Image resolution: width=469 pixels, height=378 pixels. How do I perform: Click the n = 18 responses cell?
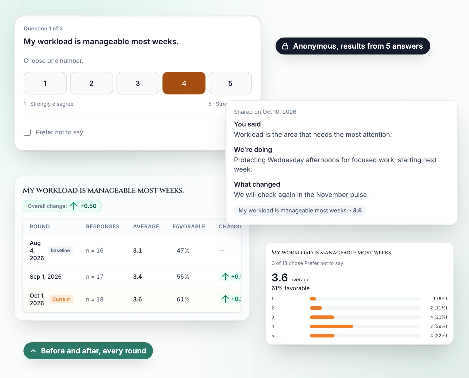(x=95, y=299)
